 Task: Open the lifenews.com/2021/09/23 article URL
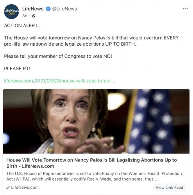(59, 81)
